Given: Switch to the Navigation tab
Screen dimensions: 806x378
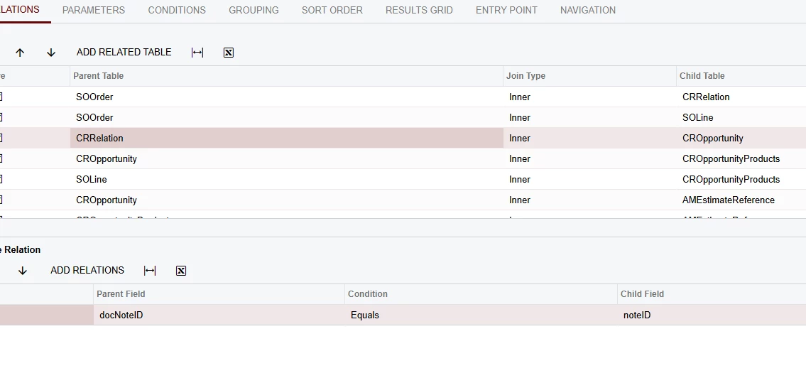Looking at the screenshot, I should (x=588, y=10).
